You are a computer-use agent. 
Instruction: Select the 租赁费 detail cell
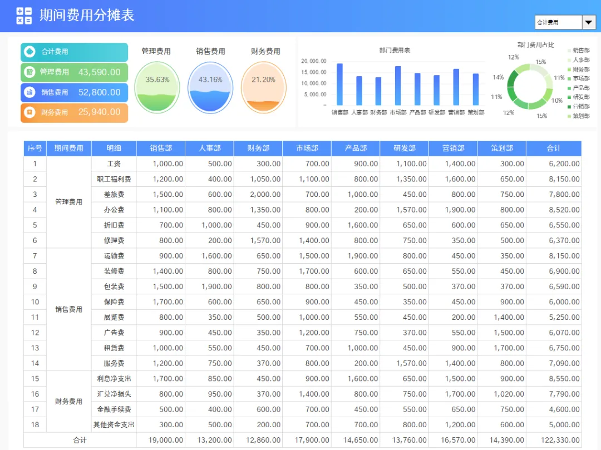click(114, 348)
